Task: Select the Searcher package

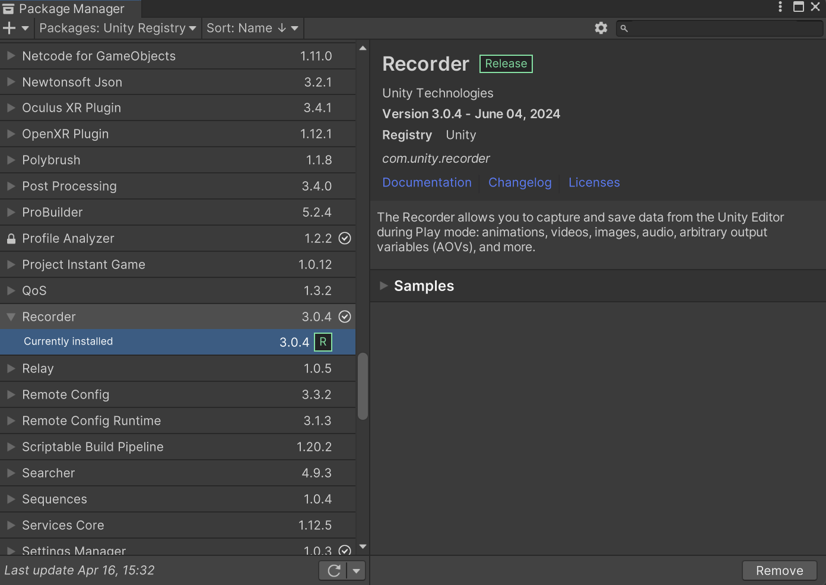Action: pyautogui.click(x=177, y=473)
